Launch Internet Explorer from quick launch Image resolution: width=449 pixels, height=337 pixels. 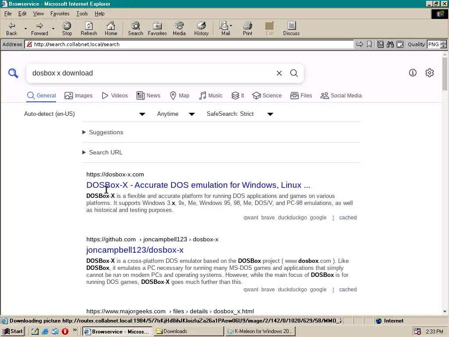tap(45, 331)
